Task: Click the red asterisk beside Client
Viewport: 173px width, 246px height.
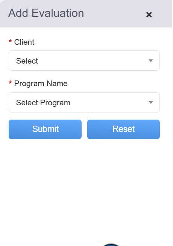Action: (10, 41)
